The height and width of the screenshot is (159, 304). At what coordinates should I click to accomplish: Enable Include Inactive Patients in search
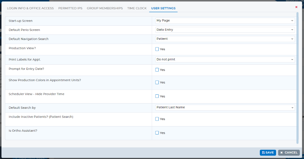point(157,119)
